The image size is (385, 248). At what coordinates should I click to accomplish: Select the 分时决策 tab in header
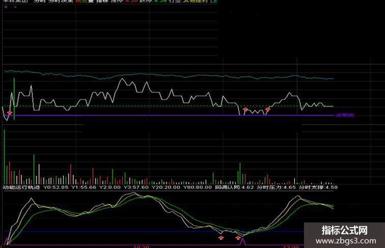point(59,2)
